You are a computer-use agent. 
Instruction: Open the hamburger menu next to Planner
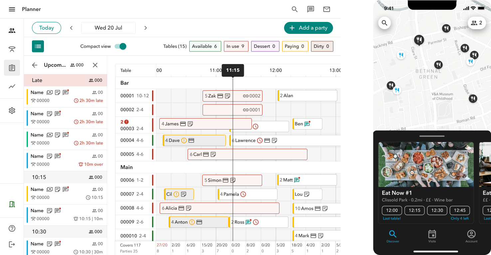tap(12, 9)
